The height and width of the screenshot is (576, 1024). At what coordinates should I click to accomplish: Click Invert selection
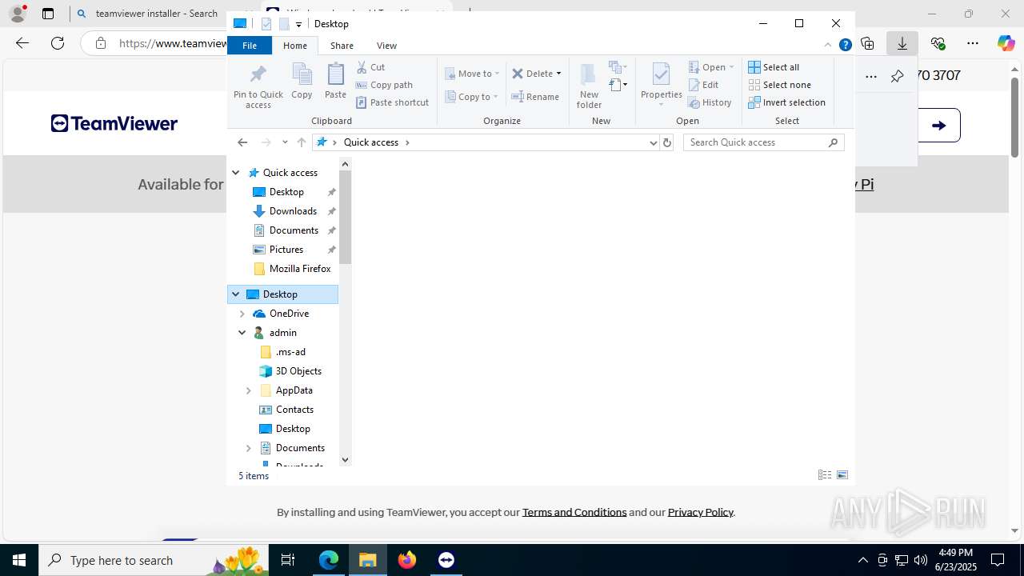coord(786,102)
